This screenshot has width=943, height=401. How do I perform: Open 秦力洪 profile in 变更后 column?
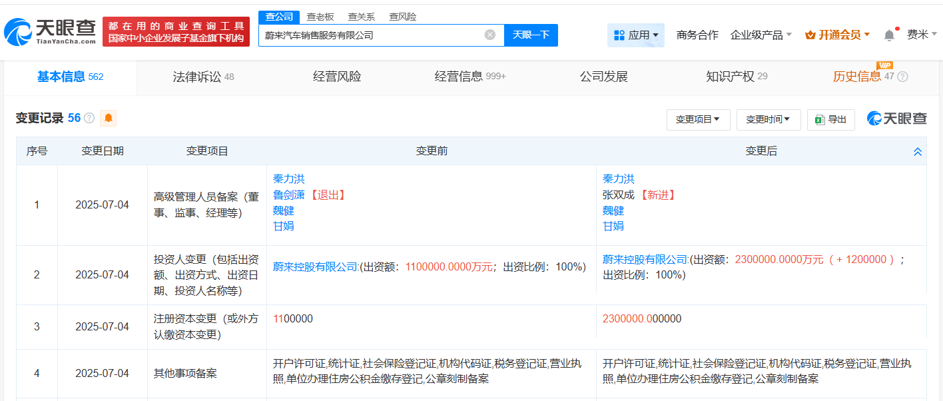pyautogui.click(x=619, y=179)
